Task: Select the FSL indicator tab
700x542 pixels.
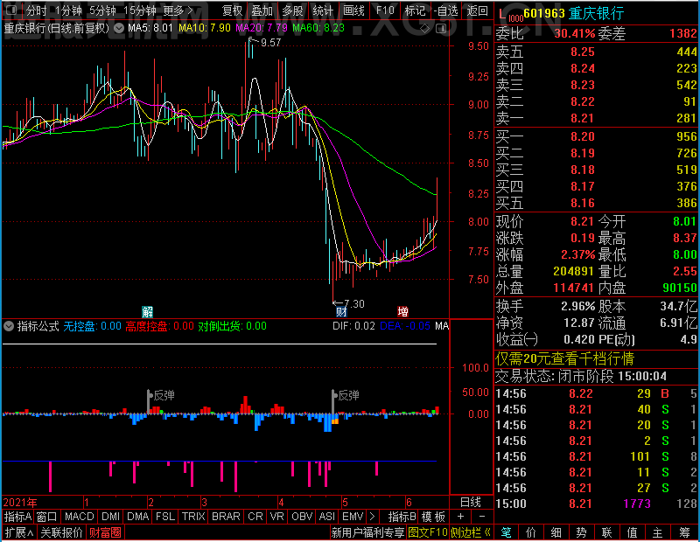Action: pos(165,517)
